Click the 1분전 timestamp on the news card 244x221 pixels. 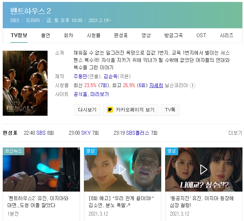13,214
